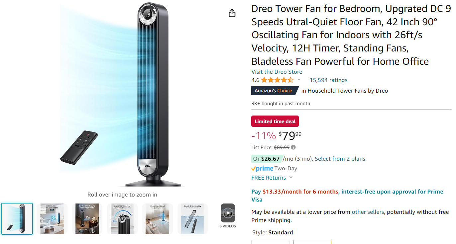Show the More Wind Levels thumbnail image

tap(122, 219)
